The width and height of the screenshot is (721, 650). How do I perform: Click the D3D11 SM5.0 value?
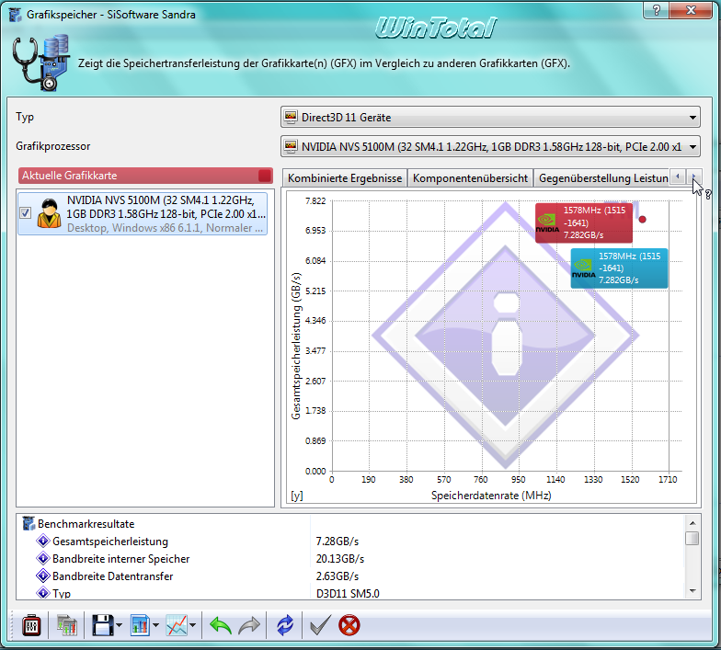pyautogui.click(x=348, y=594)
